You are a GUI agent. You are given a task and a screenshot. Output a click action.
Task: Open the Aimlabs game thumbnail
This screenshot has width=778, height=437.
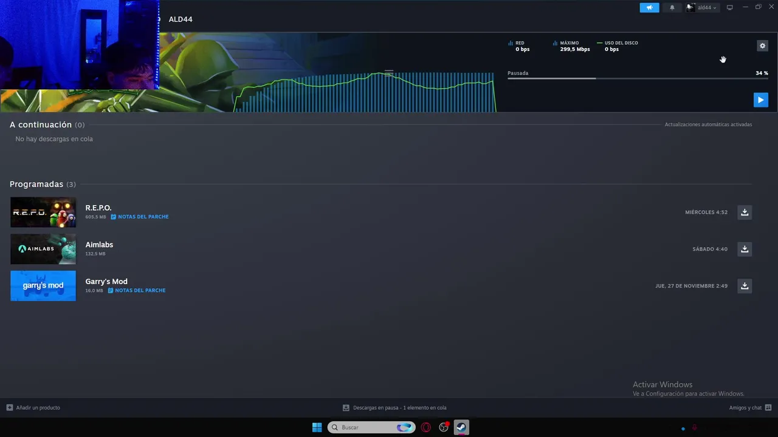point(43,249)
